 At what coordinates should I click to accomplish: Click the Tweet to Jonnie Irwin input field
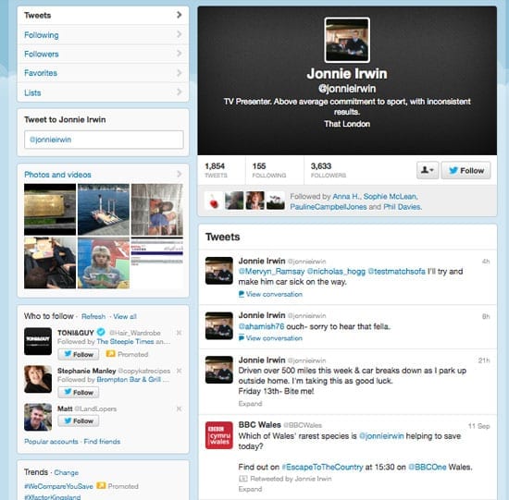tap(104, 140)
